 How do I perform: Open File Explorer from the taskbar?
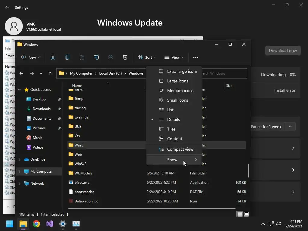coord(23,224)
